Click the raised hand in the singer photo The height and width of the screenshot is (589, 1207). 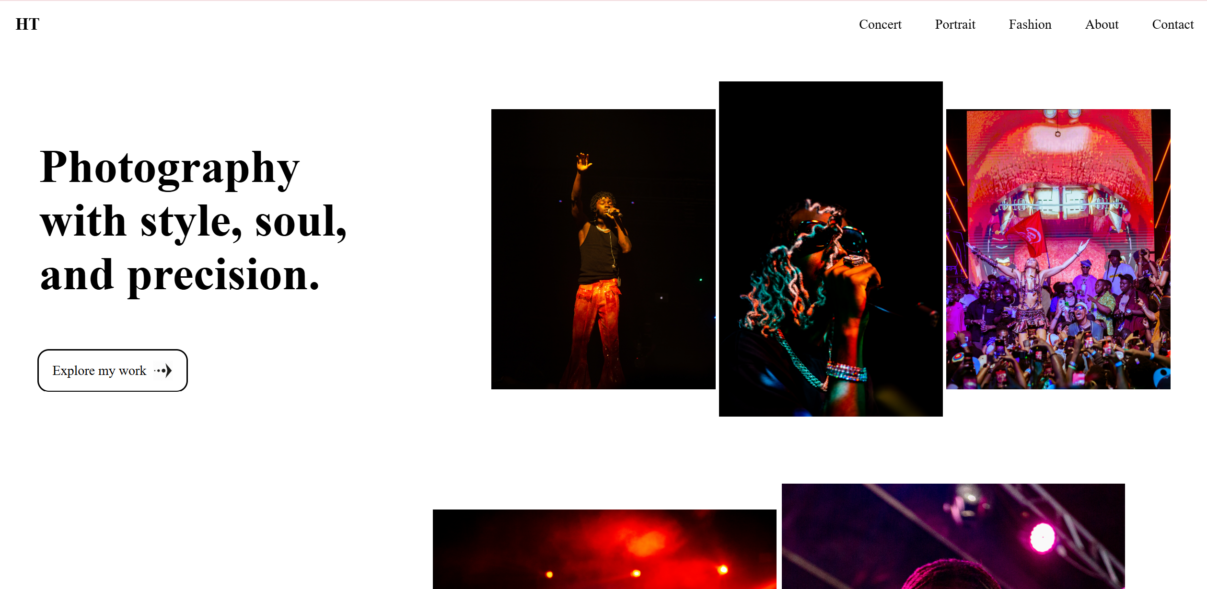(x=583, y=161)
